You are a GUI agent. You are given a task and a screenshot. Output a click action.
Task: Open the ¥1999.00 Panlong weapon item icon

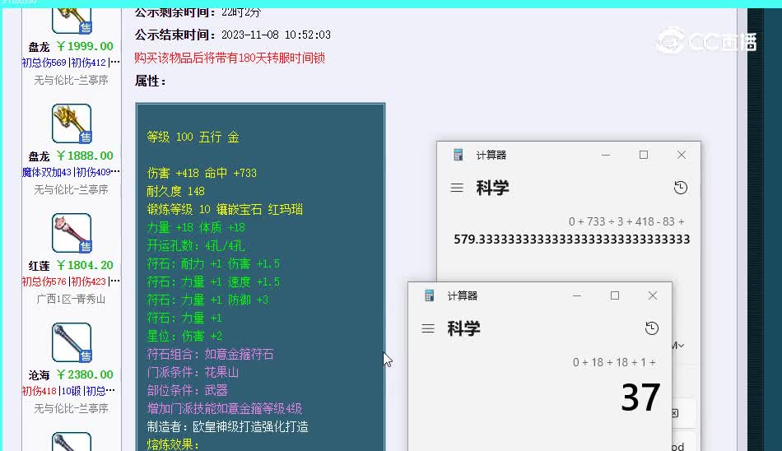pos(72,21)
